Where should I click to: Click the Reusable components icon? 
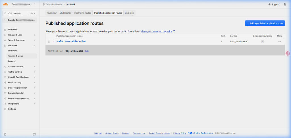(5, 99)
